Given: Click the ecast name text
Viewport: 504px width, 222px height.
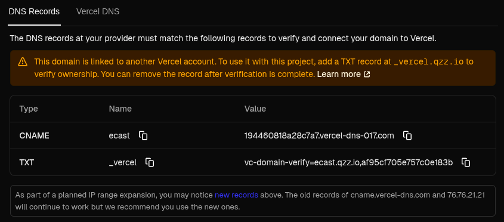Looking at the screenshot, I should click(x=119, y=136).
